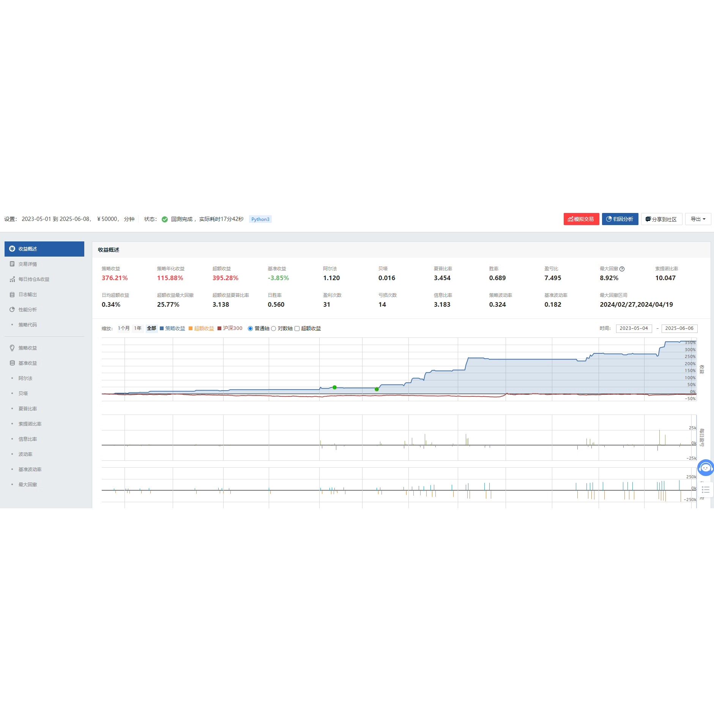Screen dimensions: 714x714
Task: Click the 交易详情 document icon
Action: click(12, 264)
